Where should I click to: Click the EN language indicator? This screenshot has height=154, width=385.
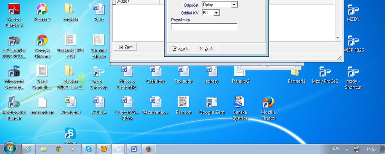click(x=336, y=149)
